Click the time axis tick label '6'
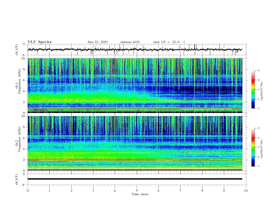This screenshot has width=277, height=214. pyautogui.click(x=158, y=191)
